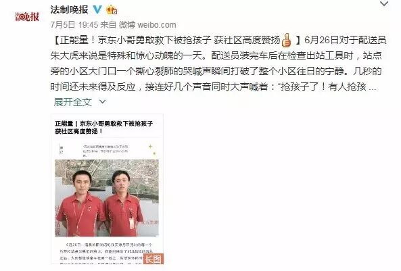Screen dimensions: 401x271
Task: Click the small gold sparkle icon in the thumbnail
Action: pos(150,147)
